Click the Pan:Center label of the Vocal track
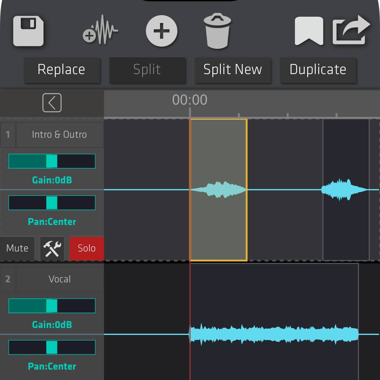 (52, 366)
